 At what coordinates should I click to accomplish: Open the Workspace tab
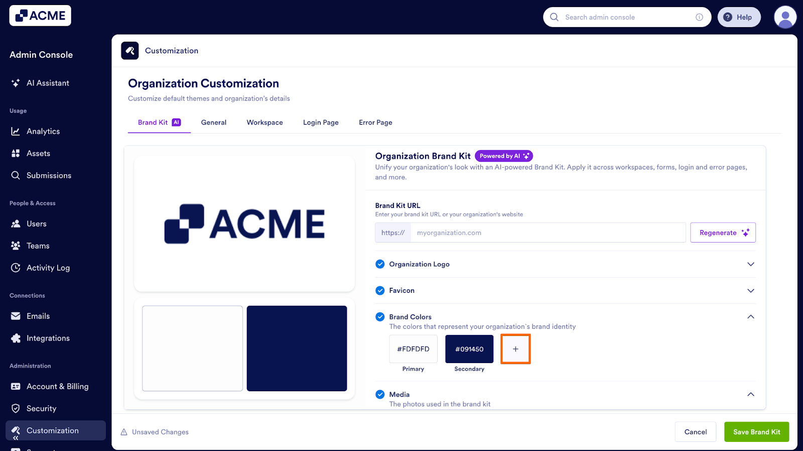264,123
